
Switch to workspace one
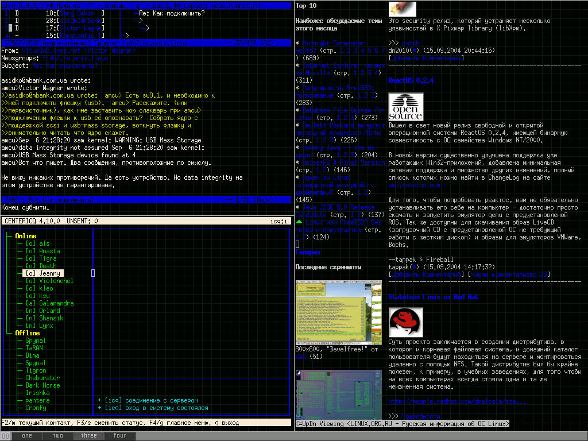click(27, 436)
